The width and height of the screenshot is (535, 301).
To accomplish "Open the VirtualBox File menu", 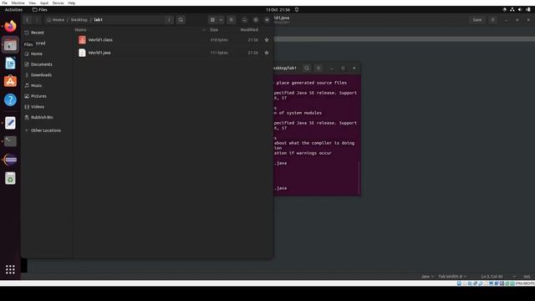I will pos(5,3).
